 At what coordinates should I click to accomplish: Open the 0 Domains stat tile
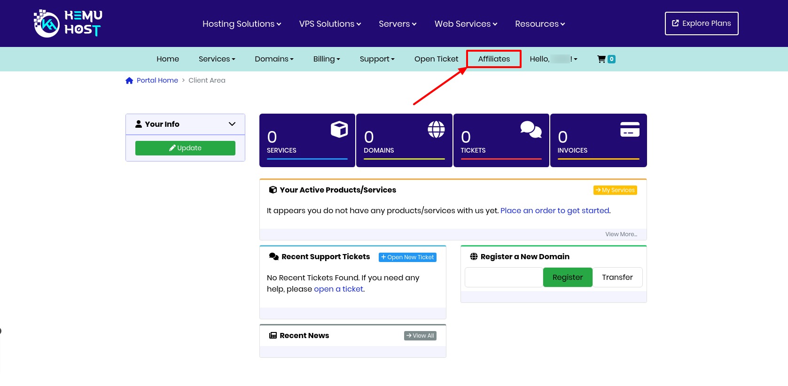(x=404, y=140)
